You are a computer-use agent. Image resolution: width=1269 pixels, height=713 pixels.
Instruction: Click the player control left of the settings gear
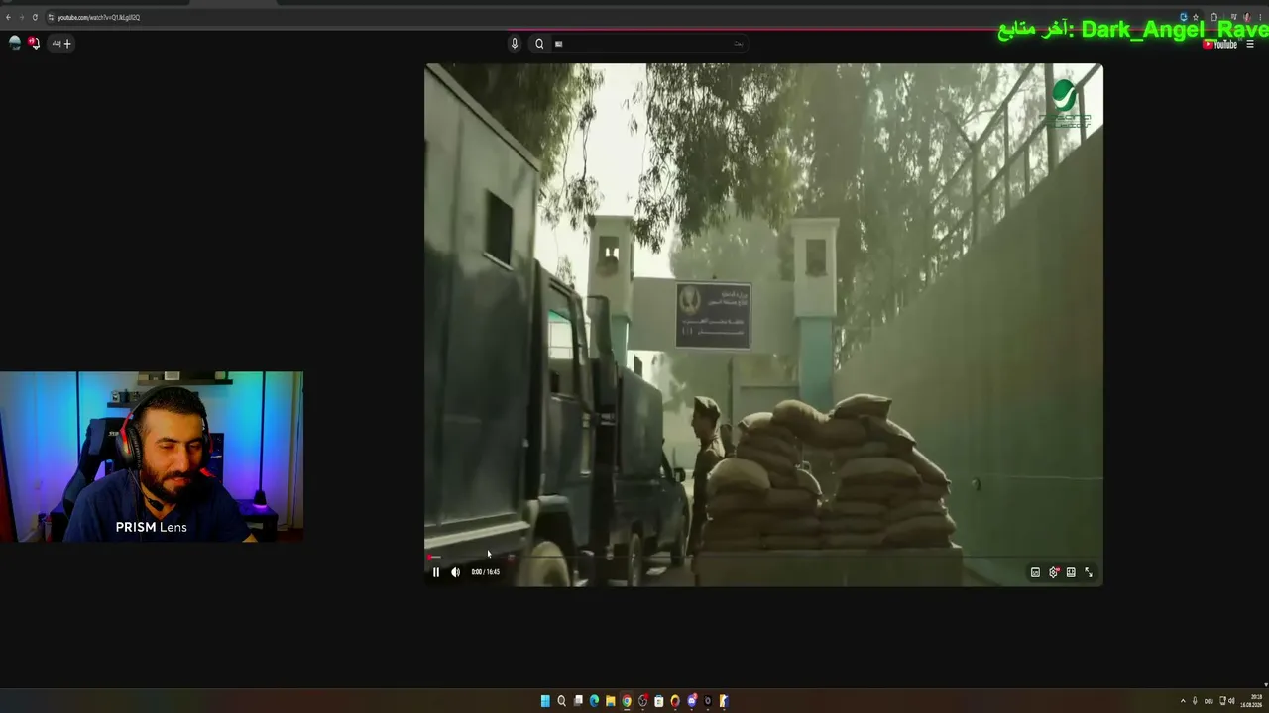tap(1035, 572)
